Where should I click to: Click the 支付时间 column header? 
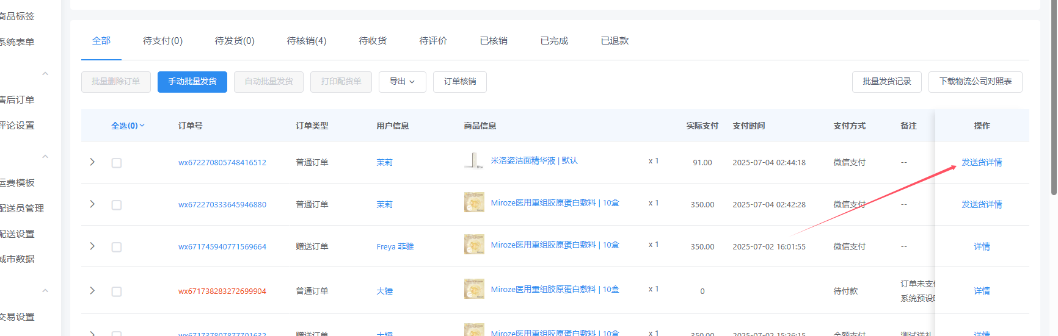point(749,126)
